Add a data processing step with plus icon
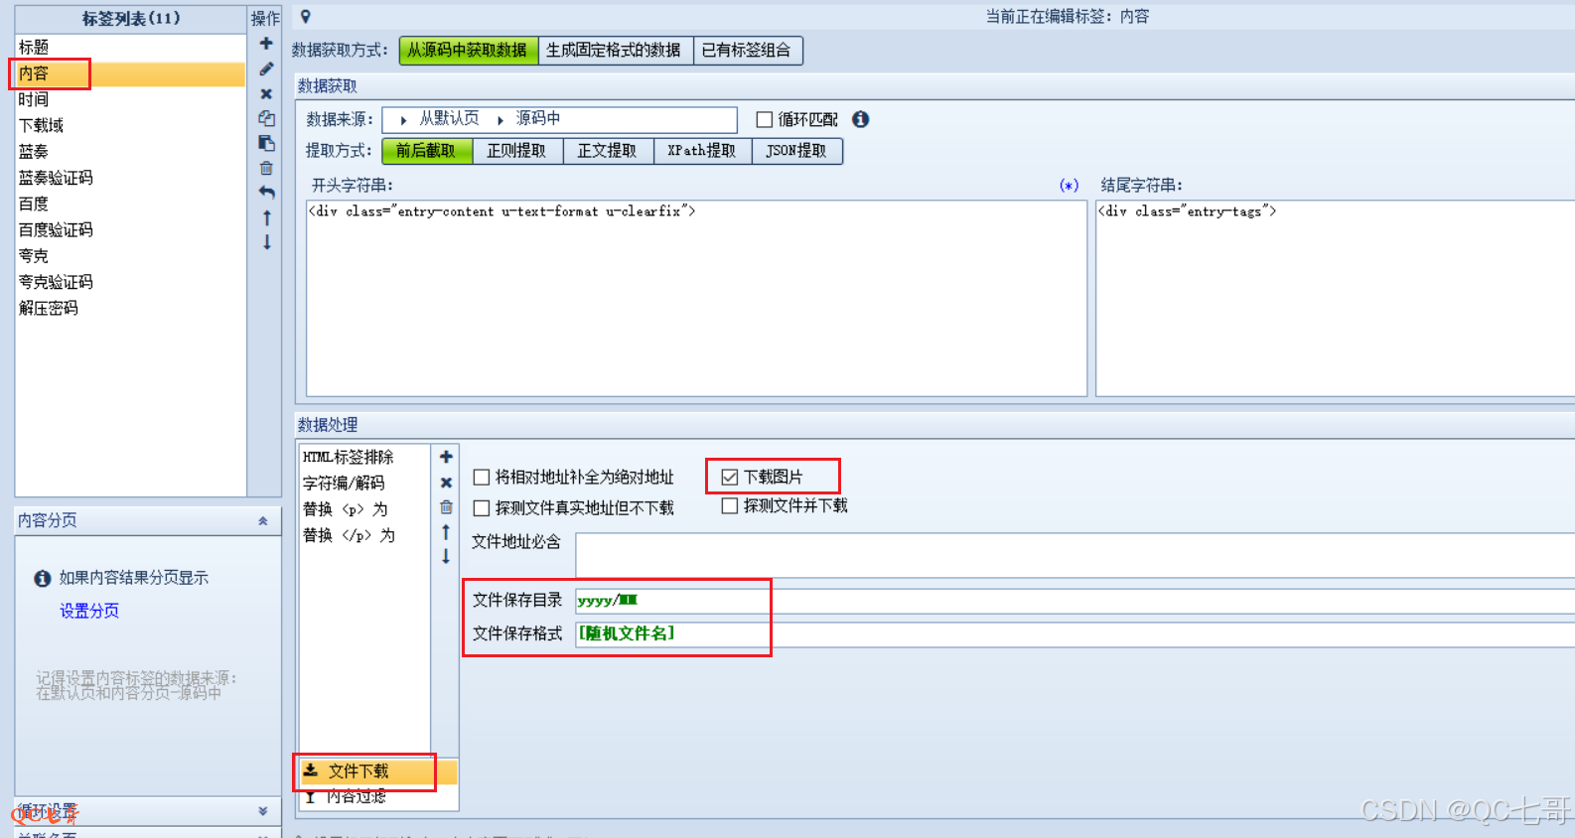Screen dimensions: 1575x838 [x=446, y=457]
